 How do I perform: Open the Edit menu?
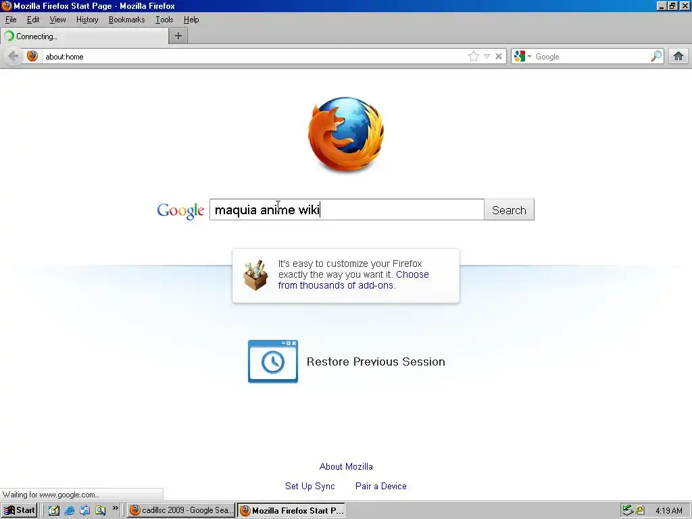(x=33, y=20)
